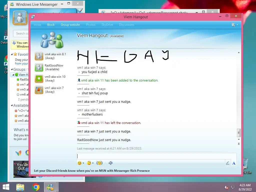This screenshot has height=192, width=256.
Task: Open the taskbar clock and date
Action: pos(245,187)
